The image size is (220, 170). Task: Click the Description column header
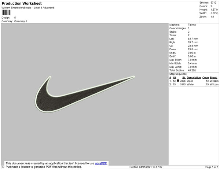194,78
